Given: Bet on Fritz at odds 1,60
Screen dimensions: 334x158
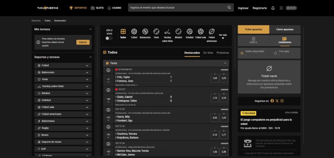Looking at the screenshot, I should (x=215, y=78).
